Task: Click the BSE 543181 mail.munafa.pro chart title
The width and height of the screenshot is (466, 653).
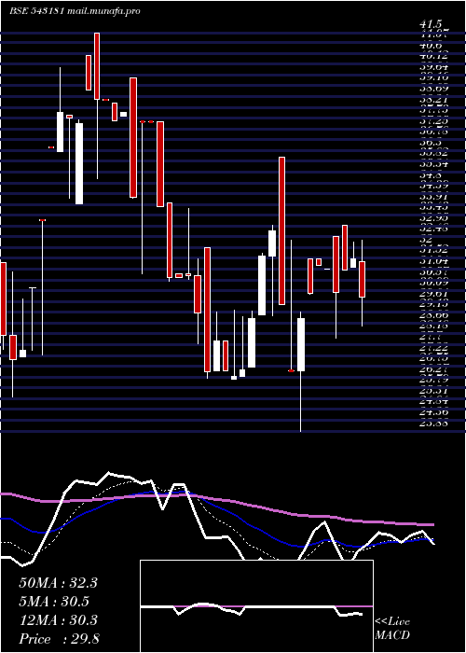Action: point(75,11)
